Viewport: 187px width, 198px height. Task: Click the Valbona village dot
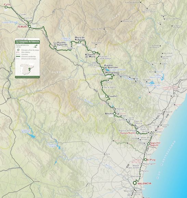click(x=71, y=46)
